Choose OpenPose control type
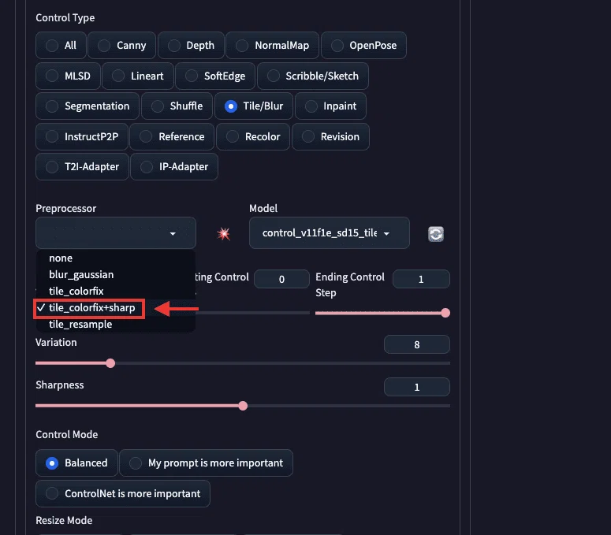Viewport: 611px width, 535px height. click(363, 45)
